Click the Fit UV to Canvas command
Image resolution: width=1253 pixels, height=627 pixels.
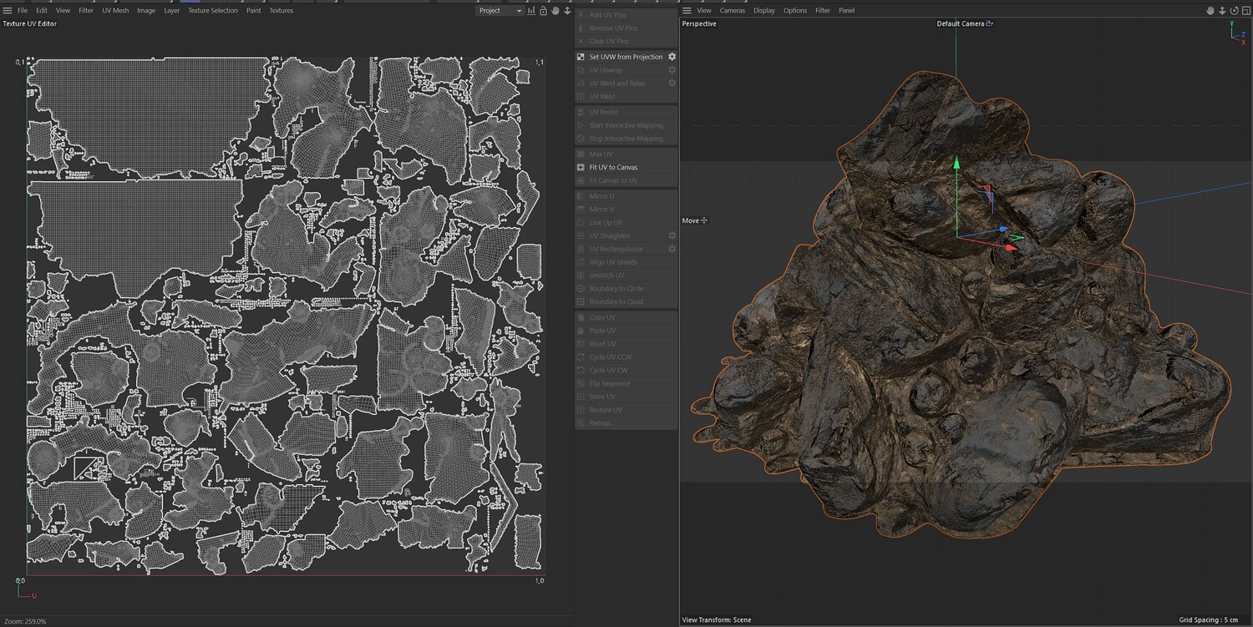(x=626, y=167)
